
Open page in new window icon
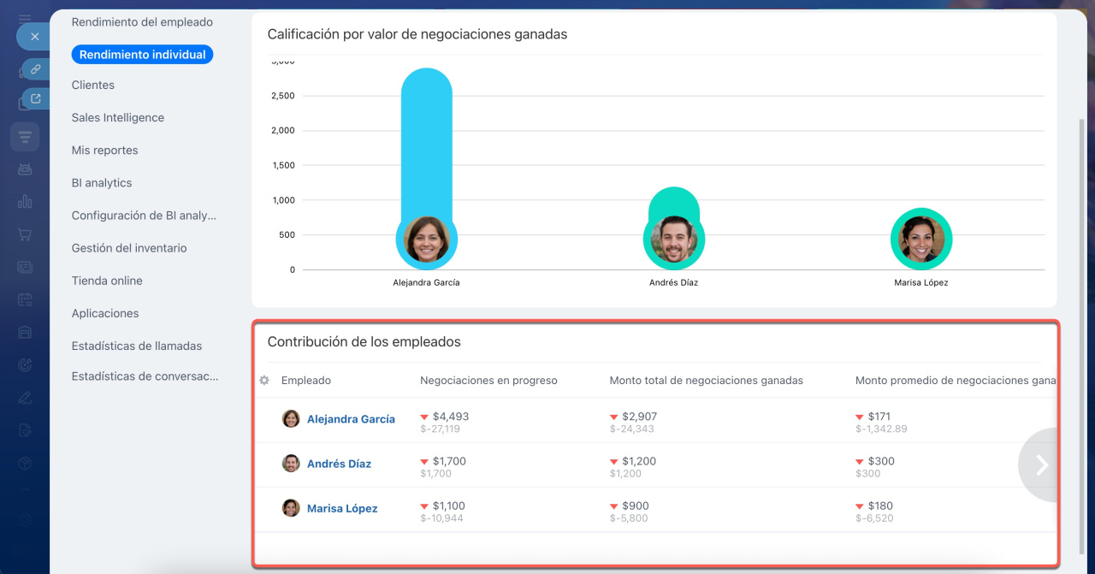tap(36, 99)
